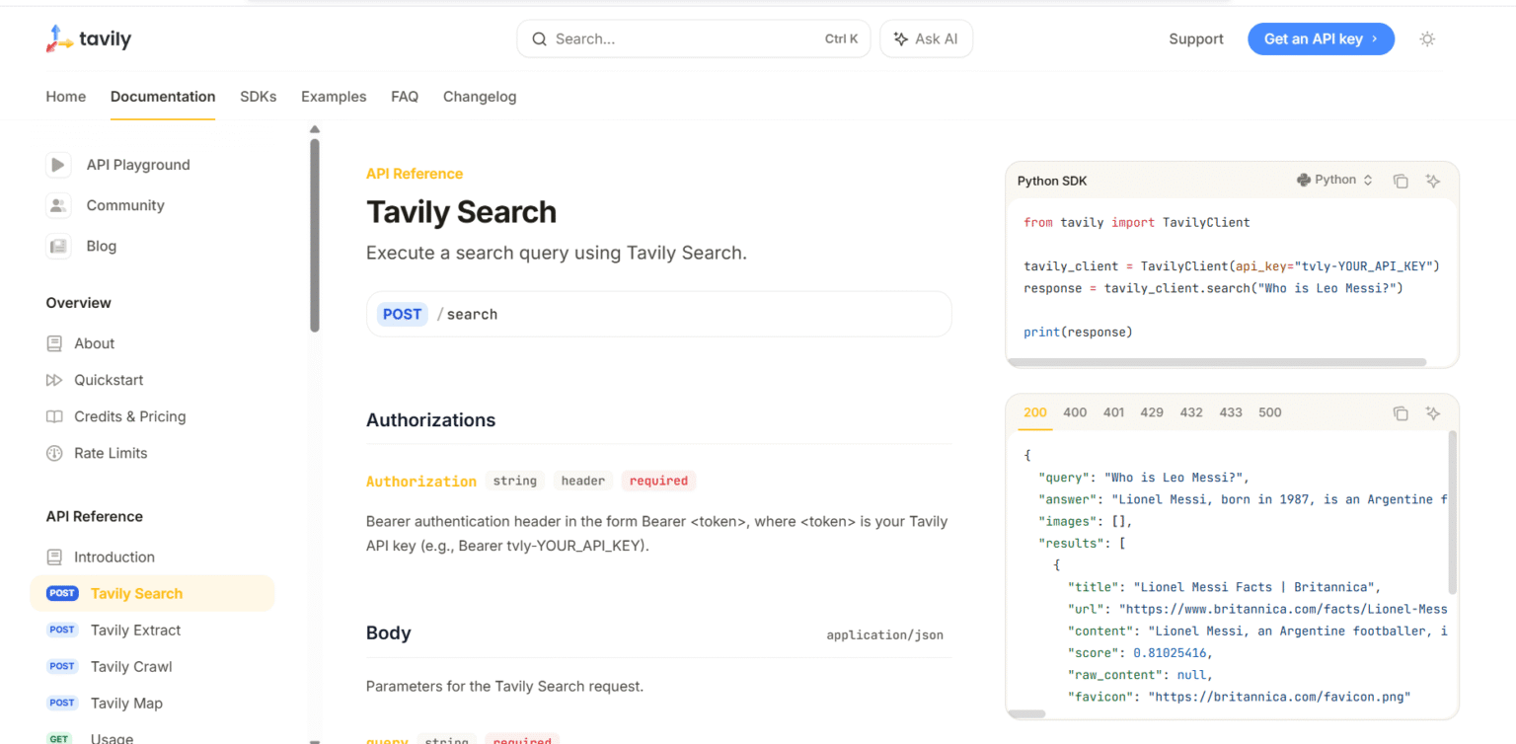Copy the response example JSON
The height and width of the screenshot is (744, 1516).
[x=1401, y=413]
